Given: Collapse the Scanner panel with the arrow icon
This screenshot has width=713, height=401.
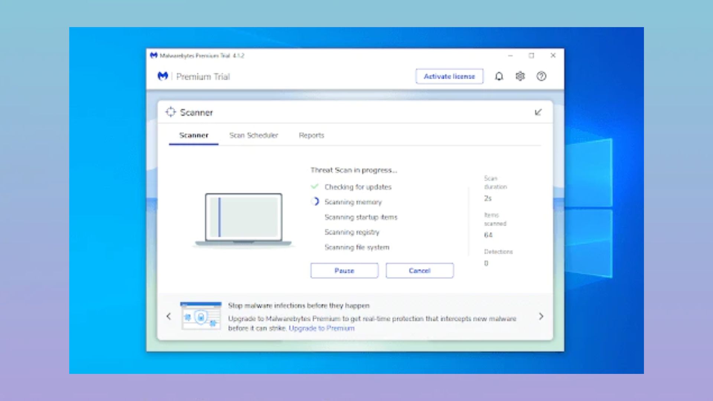Looking at the screenshot, I should click(x=538, y=112).
